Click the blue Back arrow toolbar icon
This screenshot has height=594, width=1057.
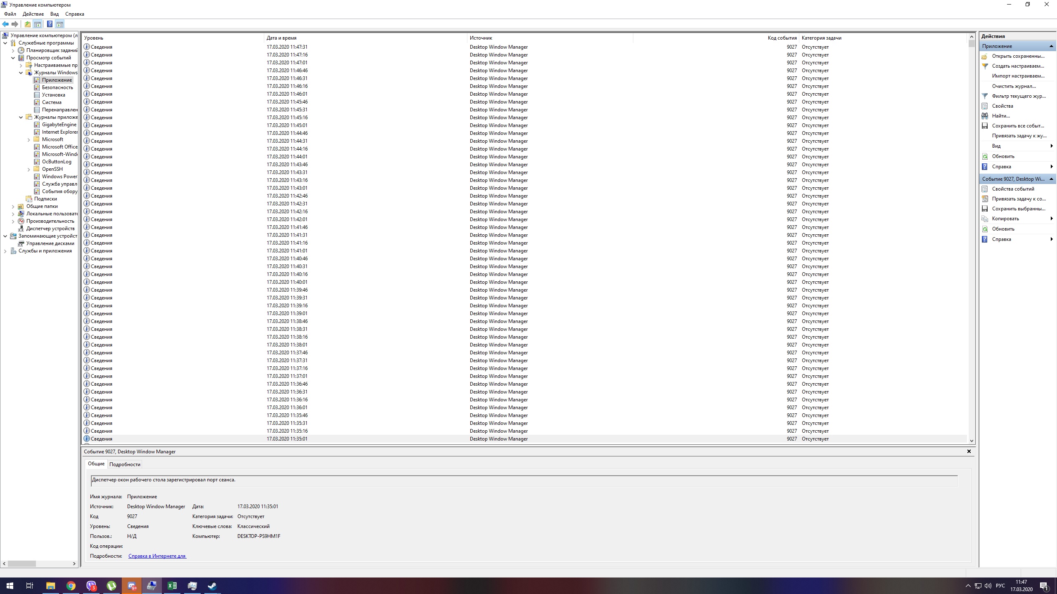tap(5, 24)
